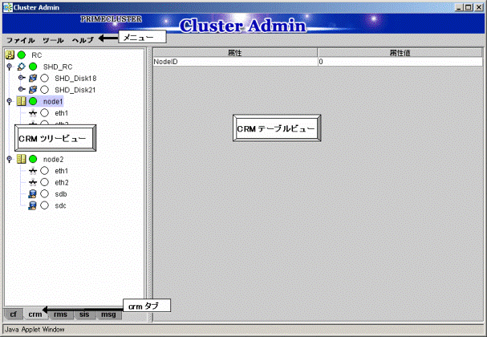The image size is (487, 337).
Task: Click green status circle next to node2
Action: coord(33,159)
